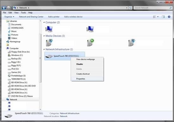174x122 pixels.
Task: Click navigation pane scroll down arrow
Action: coord(40,109)
